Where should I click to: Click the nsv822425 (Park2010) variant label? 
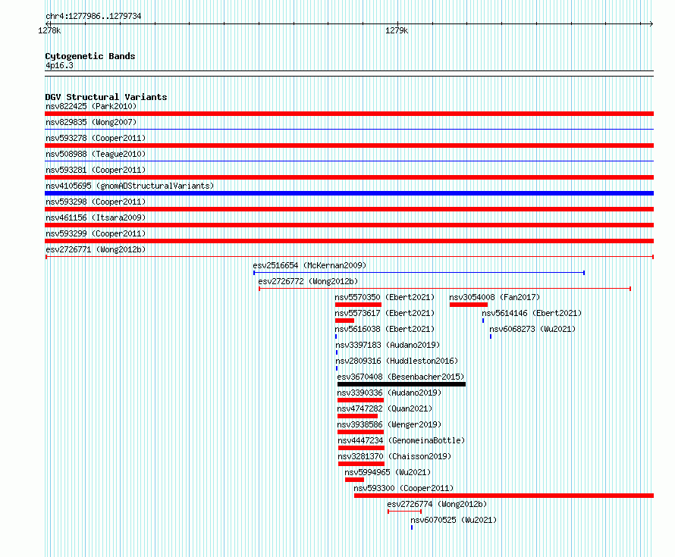point(91,106)
